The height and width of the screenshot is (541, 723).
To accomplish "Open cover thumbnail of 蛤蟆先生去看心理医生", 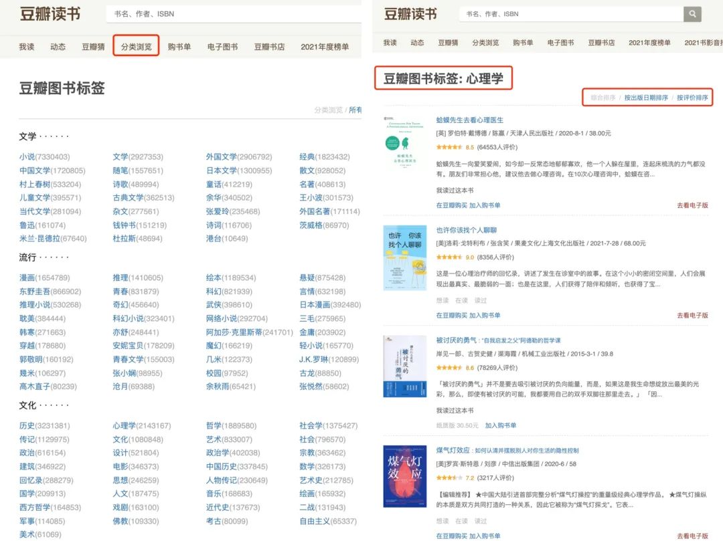I will (404, 142).
